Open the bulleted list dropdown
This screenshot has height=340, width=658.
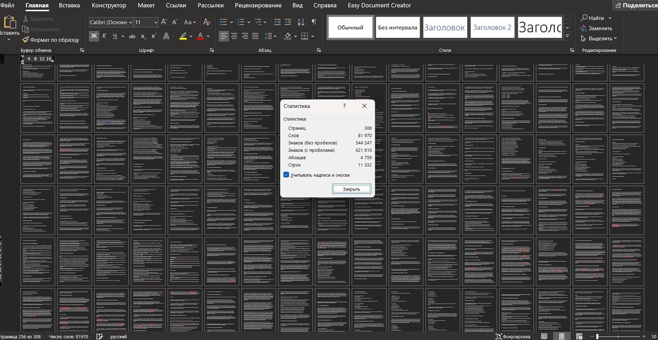click(231, 22)
